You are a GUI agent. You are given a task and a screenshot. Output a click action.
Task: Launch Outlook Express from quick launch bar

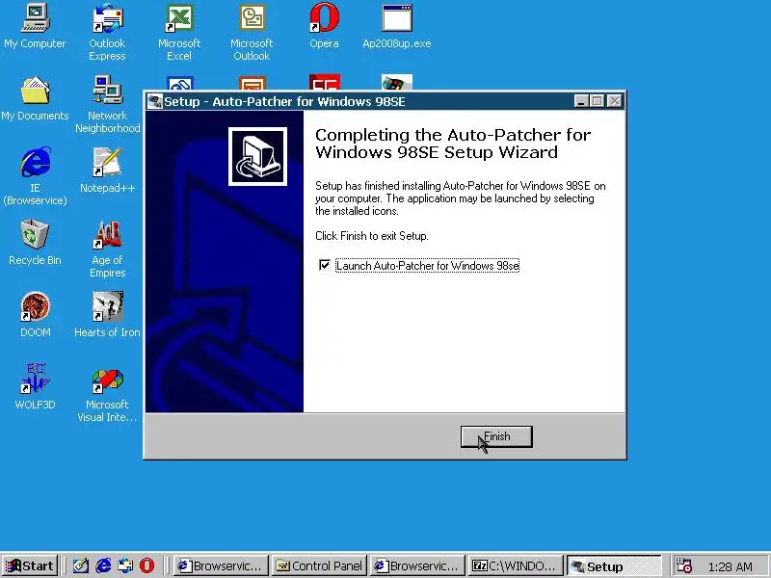(x=125, y=565)
